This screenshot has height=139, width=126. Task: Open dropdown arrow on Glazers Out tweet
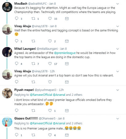tap(118, 119)
